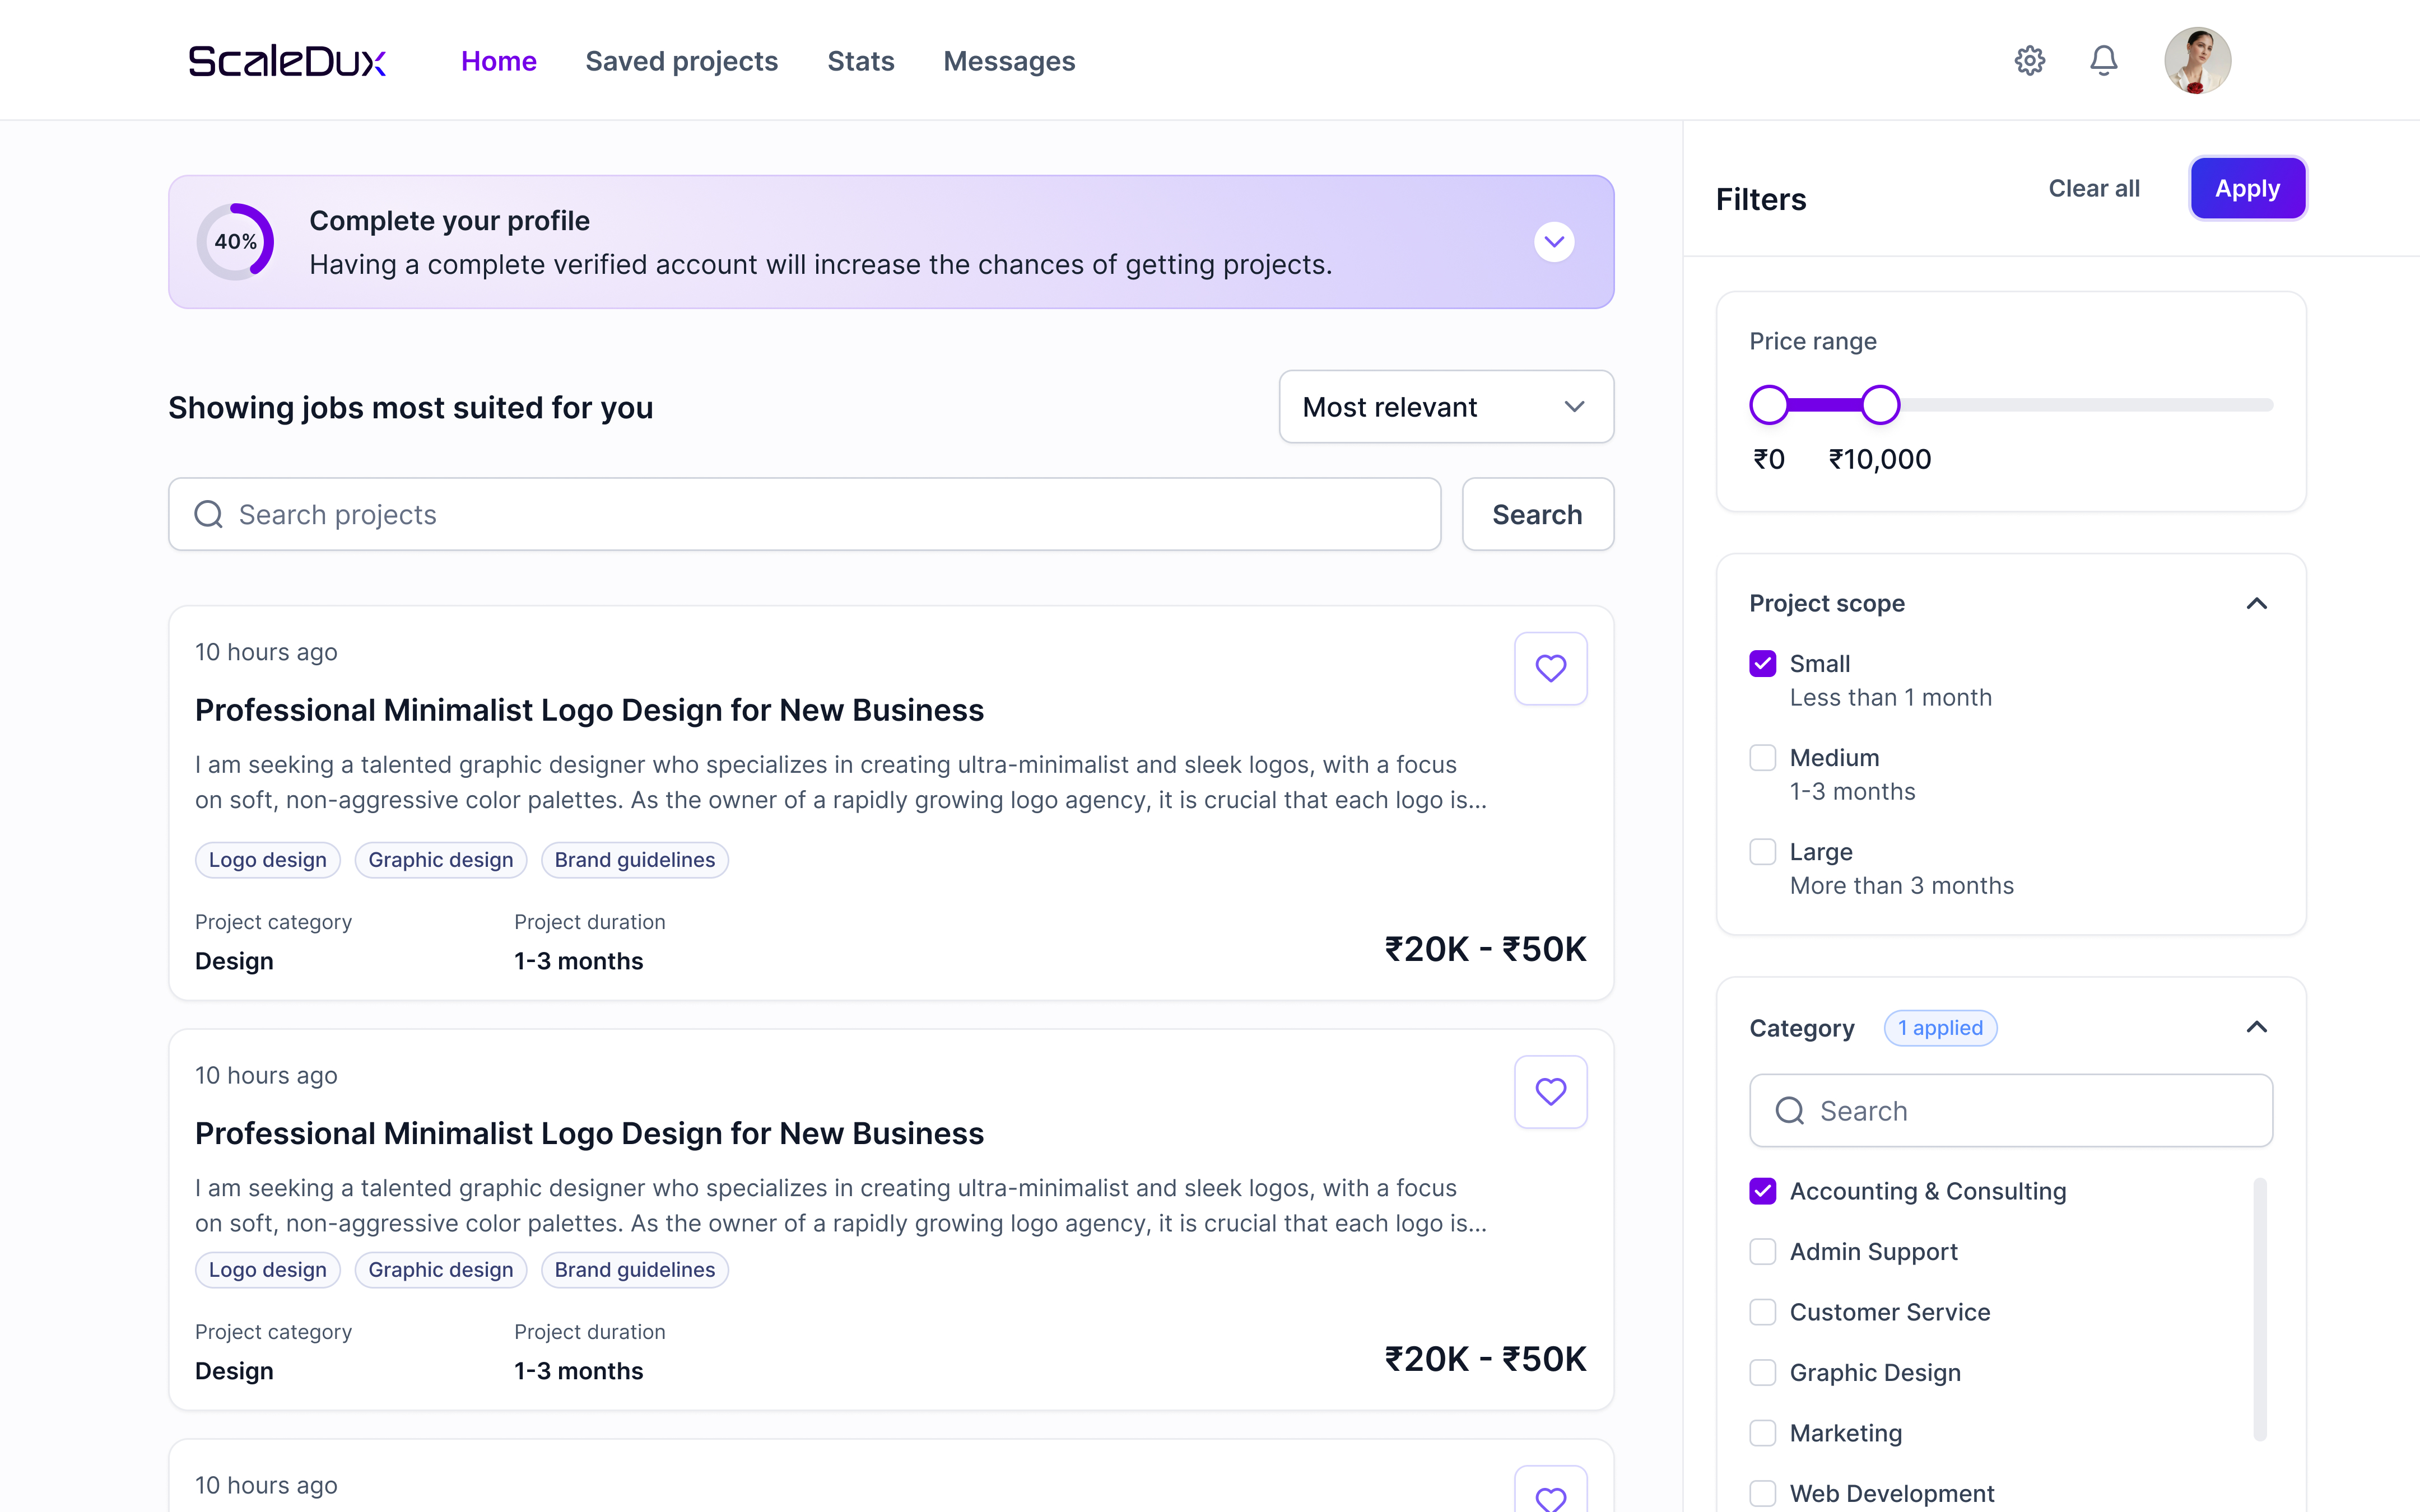Collapse the Project scope section
This screenshot has height=1512, width=2420.
pos(2256,603)
